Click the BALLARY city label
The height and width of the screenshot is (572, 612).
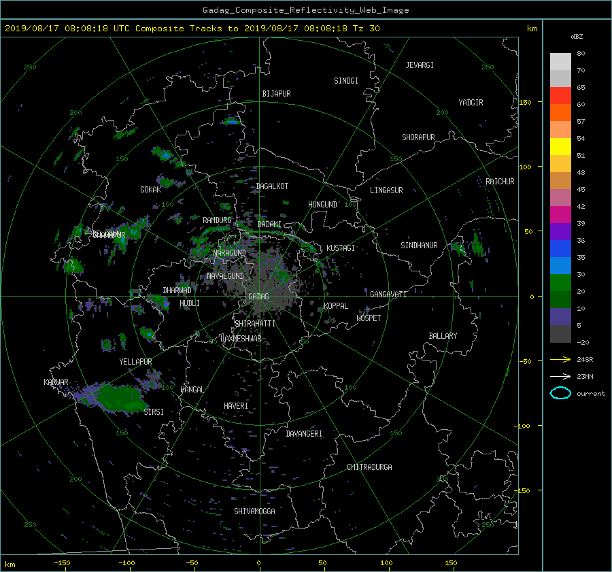[x=443, y=336]
